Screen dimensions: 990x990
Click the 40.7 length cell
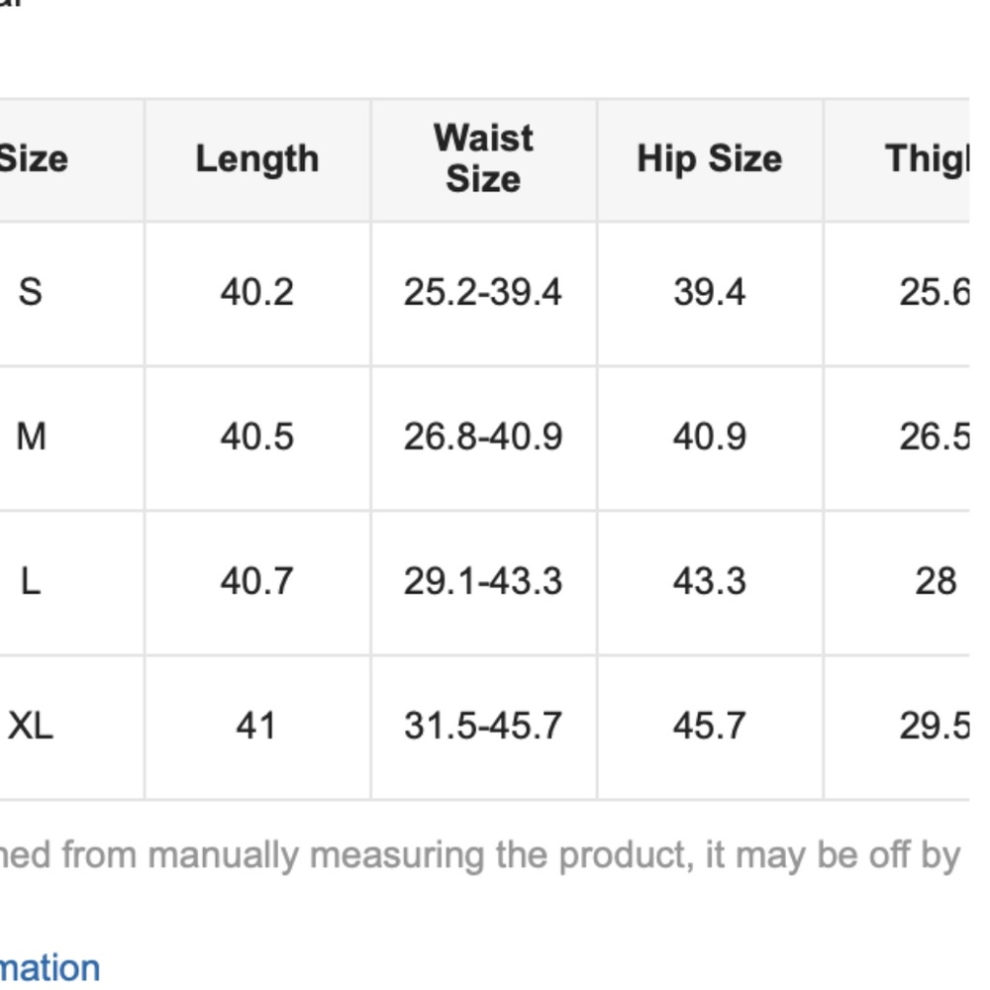point(256,581)
